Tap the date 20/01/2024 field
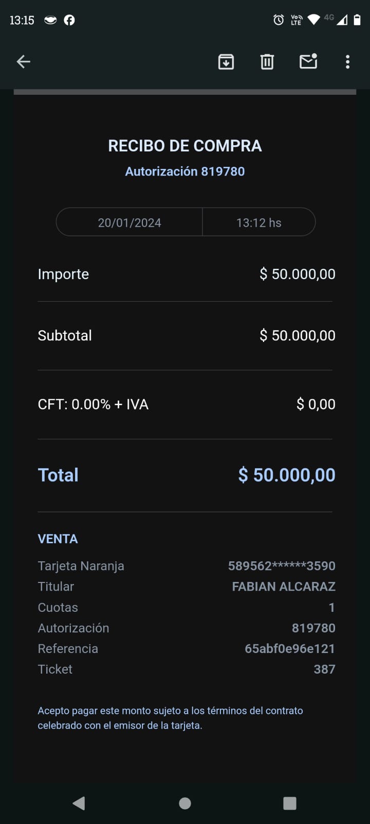This screenshot has width=370, height=824. (129, 222)
